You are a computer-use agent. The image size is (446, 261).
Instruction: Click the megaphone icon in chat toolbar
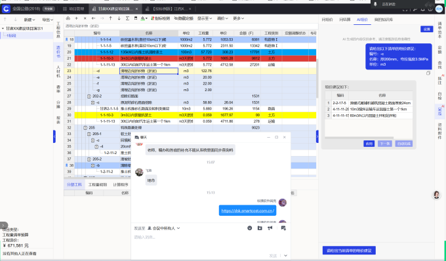[270, 228]
